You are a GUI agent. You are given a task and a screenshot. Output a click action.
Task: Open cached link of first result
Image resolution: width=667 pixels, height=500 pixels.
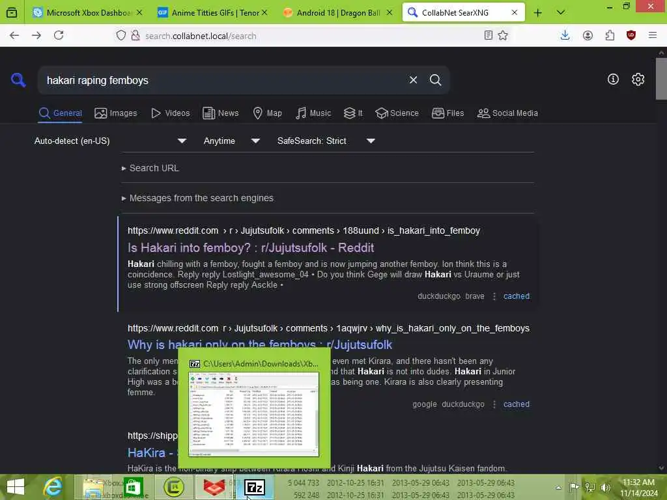pos(517,296)
